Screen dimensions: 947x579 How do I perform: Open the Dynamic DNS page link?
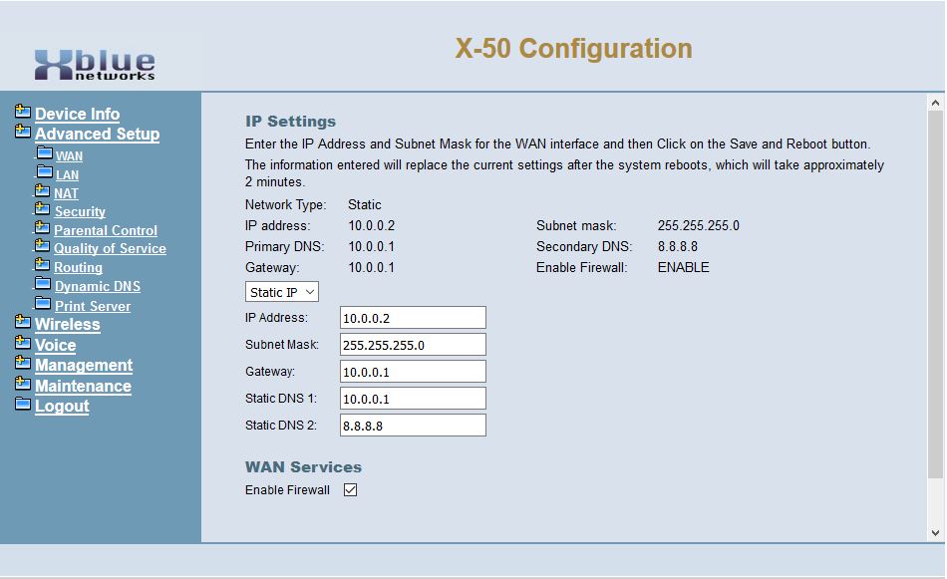(x=97, y=287)
